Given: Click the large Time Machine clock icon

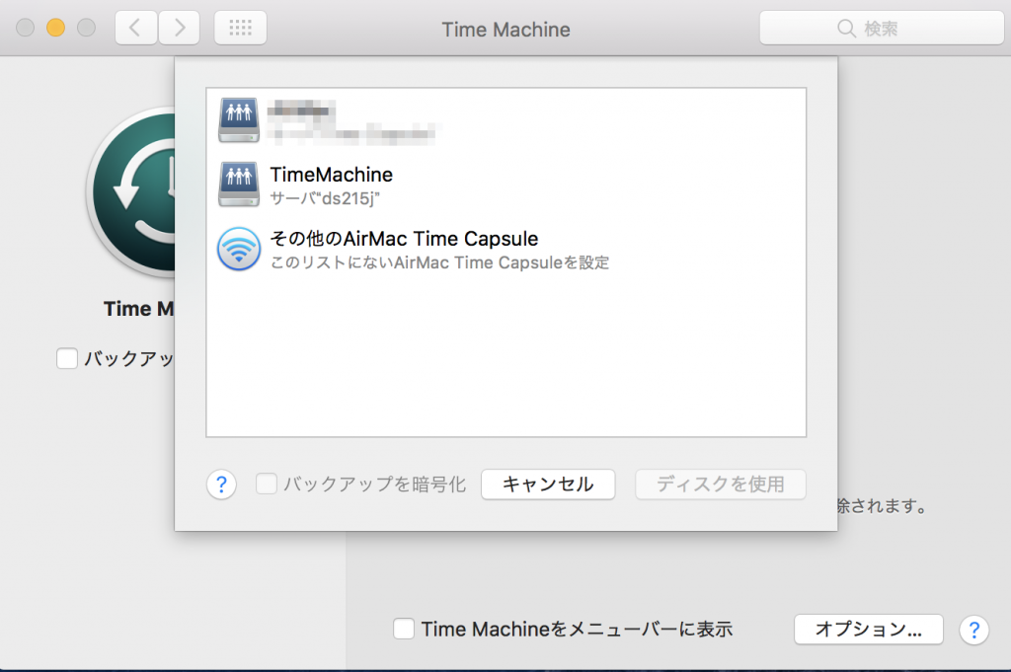Looking at the screenshot, I should click(131, 192).
